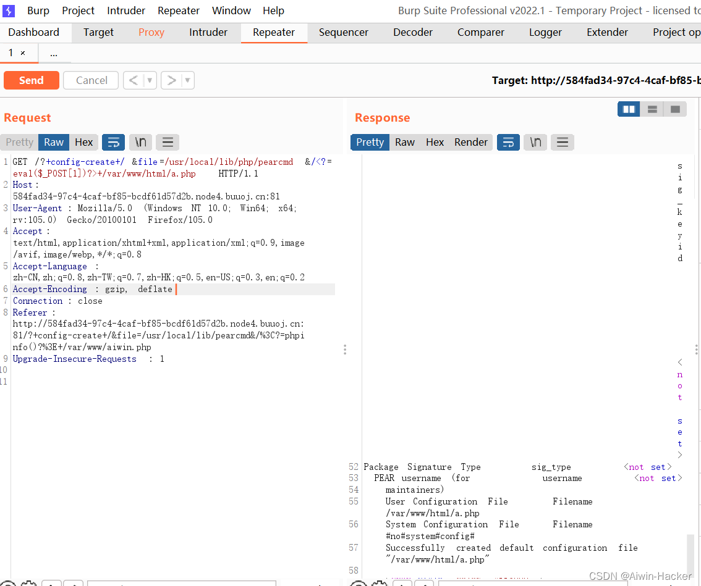
Task: Click the Upgrade-Insecure-Requests header name
Action: (x=74, y=359)
